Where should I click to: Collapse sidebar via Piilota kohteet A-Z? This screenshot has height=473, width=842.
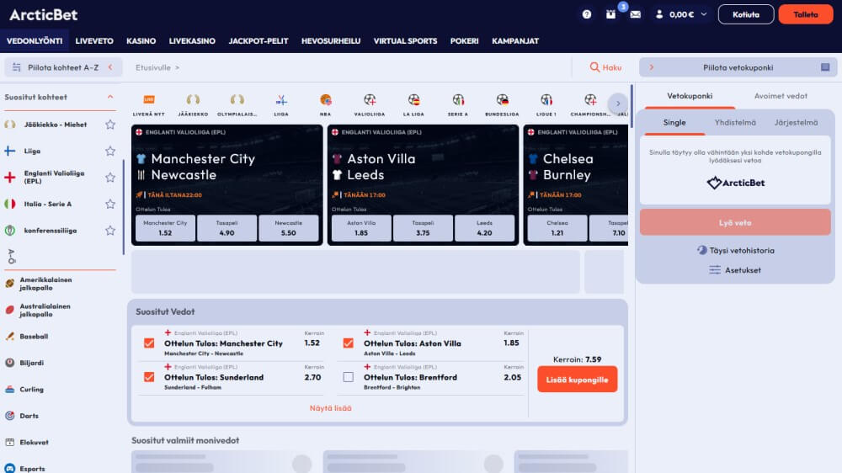click(63, 67)
